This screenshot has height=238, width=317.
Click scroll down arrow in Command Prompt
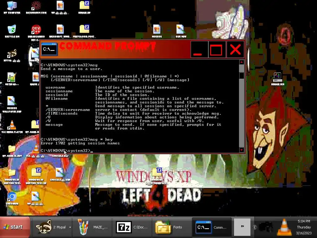(241, 150)
